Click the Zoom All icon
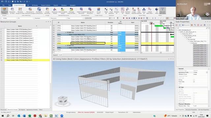Screen dimensions: 211x118 (122, 11)
